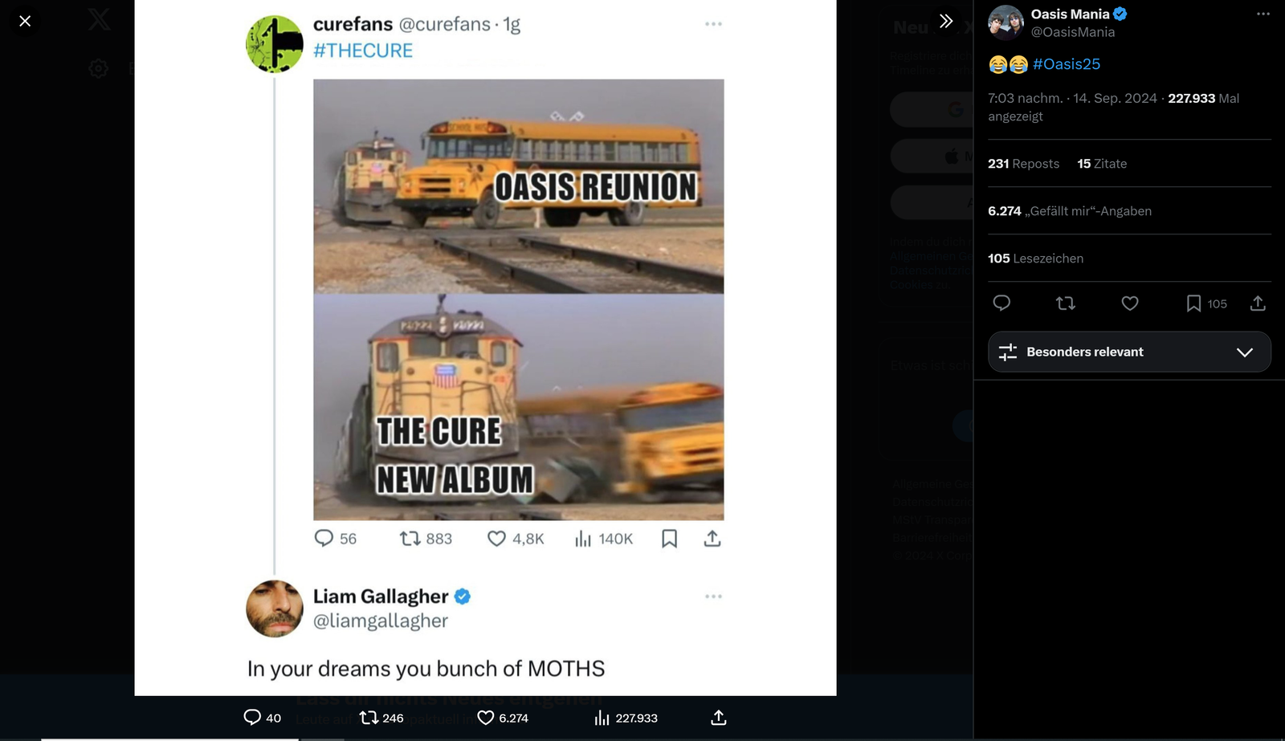Open the #Oasis25 hashtag link
1285x741 pixels.
tap(1066, 63)
